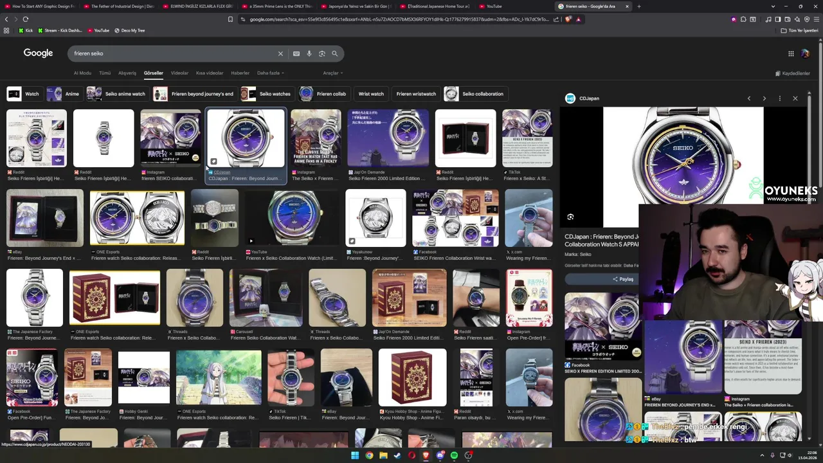823x463 pixels.
Task: Switch to the 'Görseller' tab
Action: [x=154, y=73]
